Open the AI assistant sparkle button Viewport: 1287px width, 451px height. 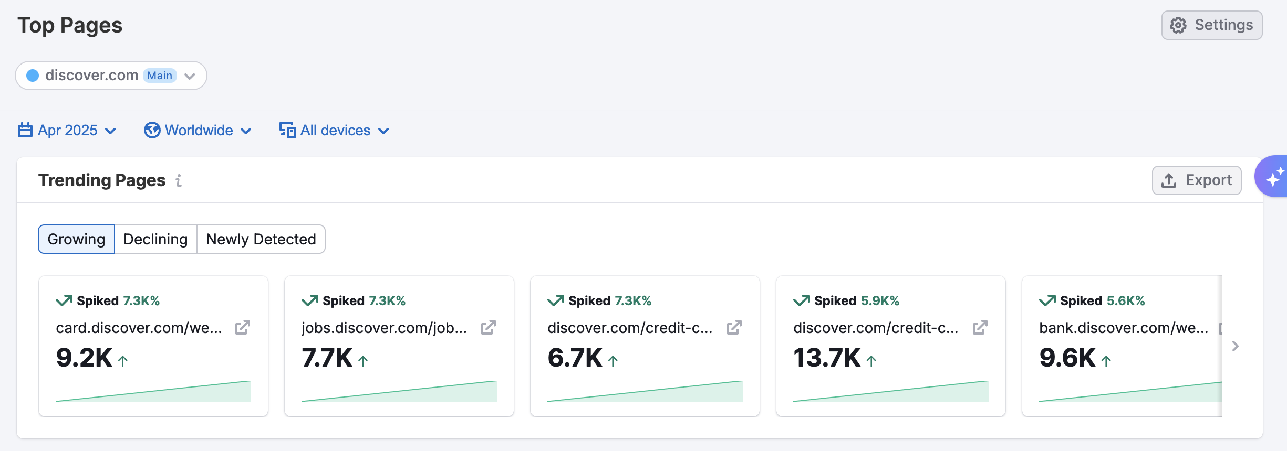(1273, 177)
